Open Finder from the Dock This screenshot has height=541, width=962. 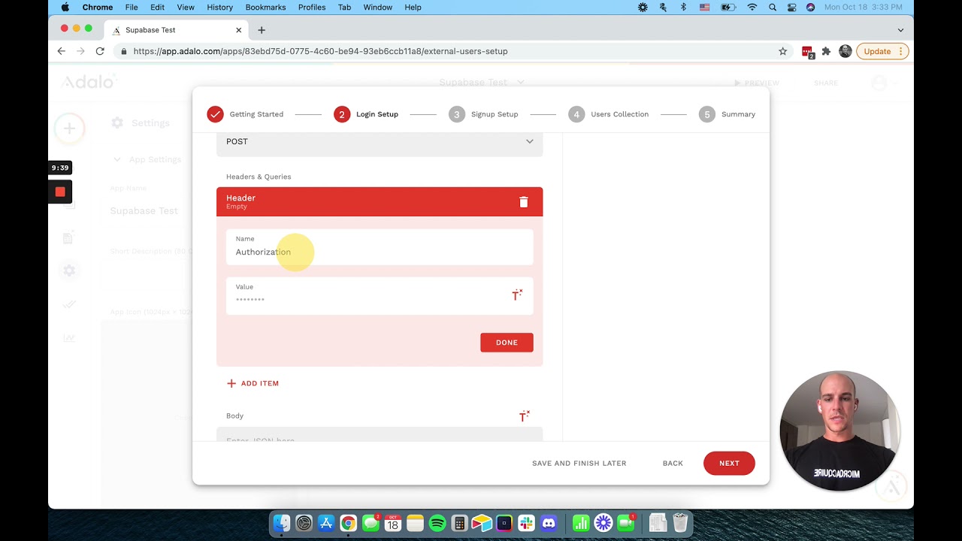pos(282,523)
